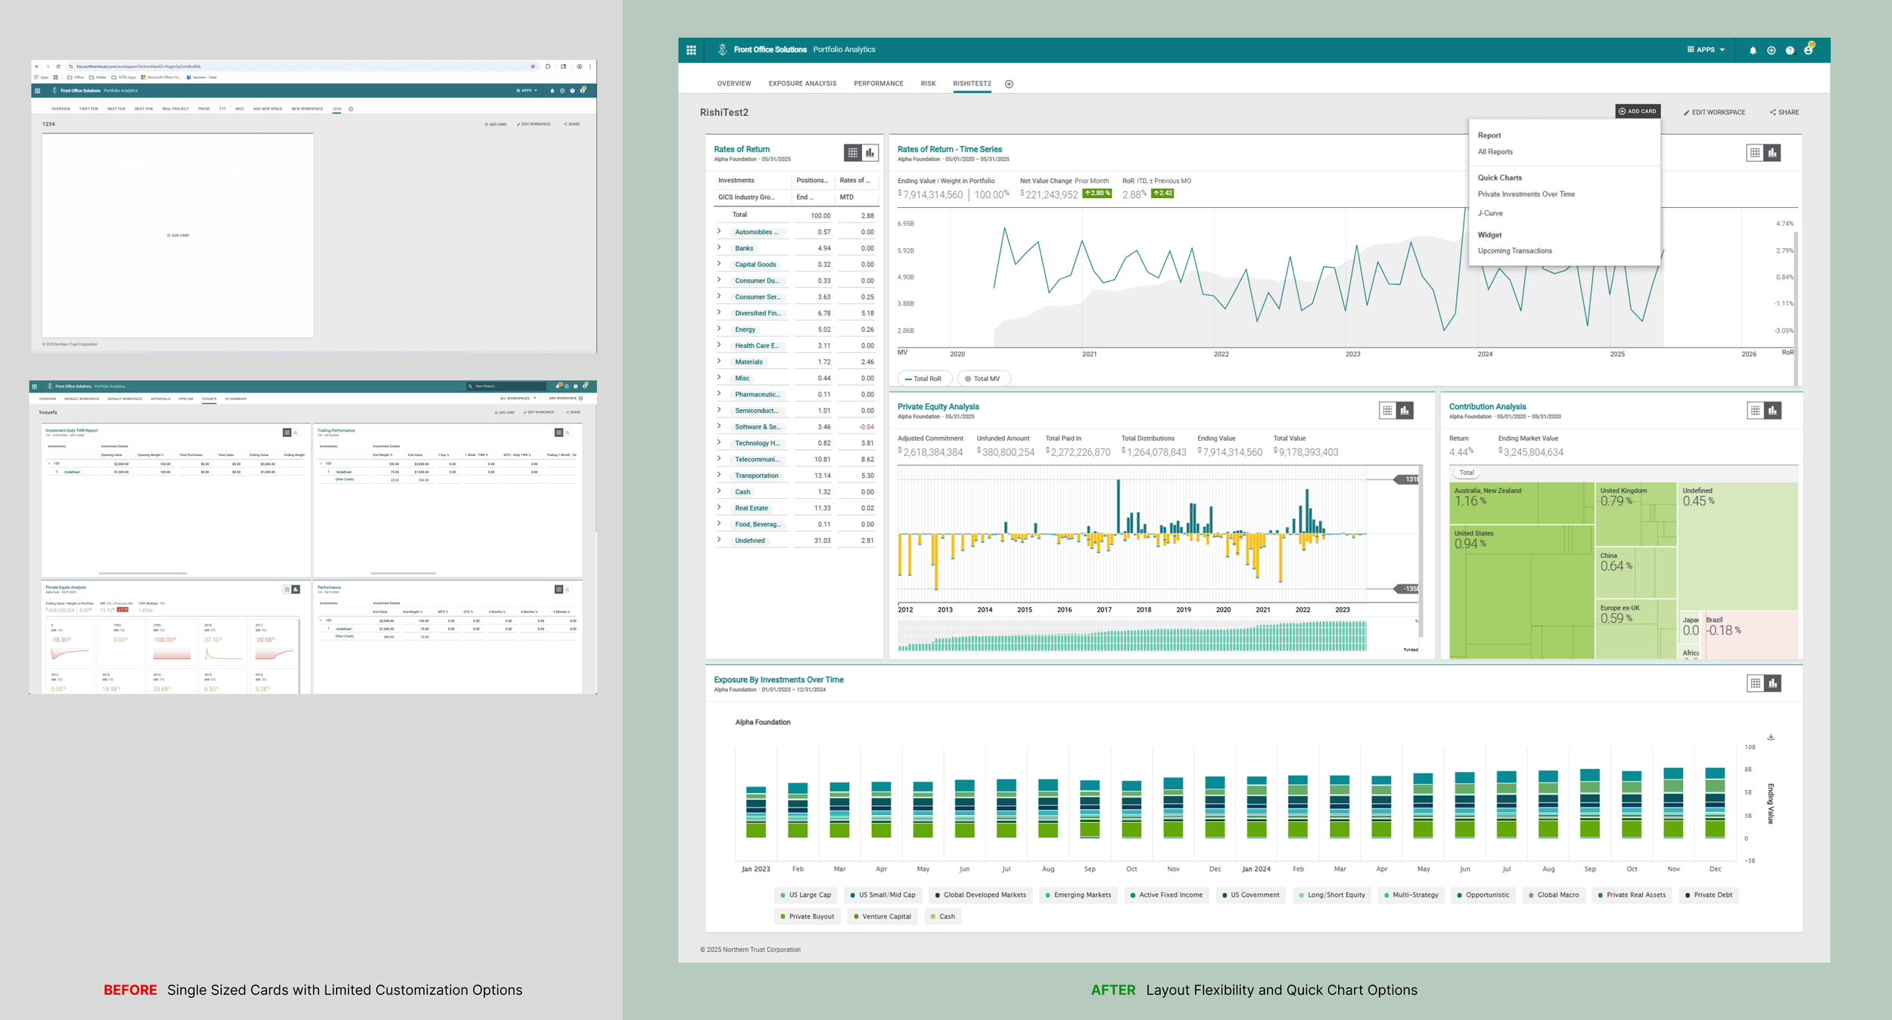The image size is (1892, 1020).
Task: Open the notifications bell
Action: point(1753,51)
